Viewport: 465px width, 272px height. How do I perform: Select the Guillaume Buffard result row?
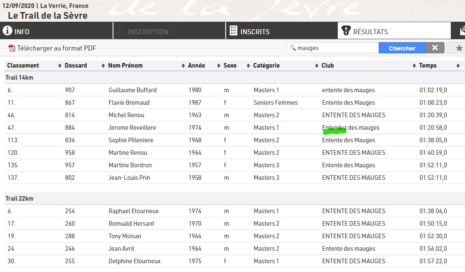(133, 90)
